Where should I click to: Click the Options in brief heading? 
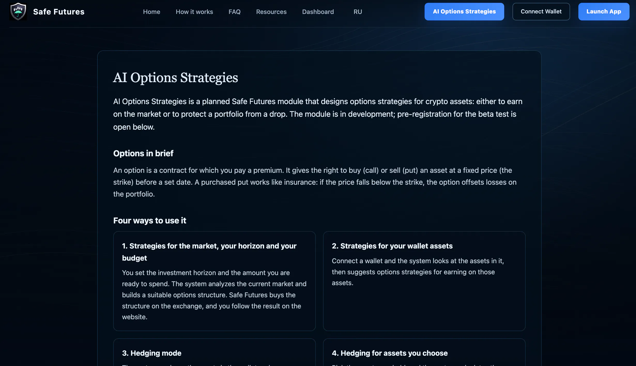(x=143, y=153)
